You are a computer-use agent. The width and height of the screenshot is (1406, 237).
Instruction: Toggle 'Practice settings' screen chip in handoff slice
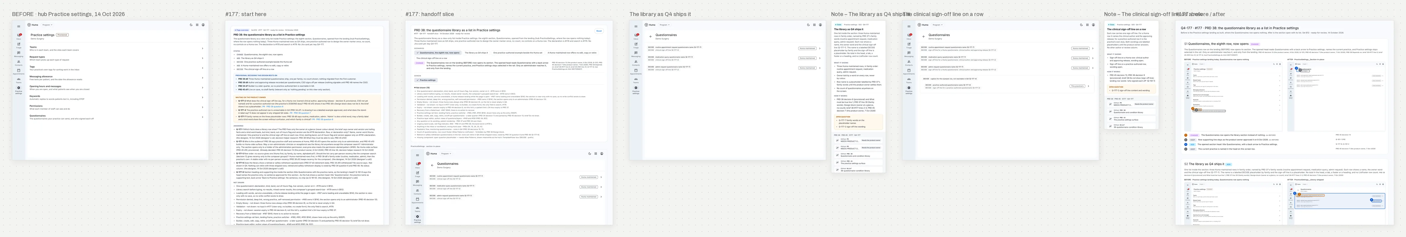point(426,80)
